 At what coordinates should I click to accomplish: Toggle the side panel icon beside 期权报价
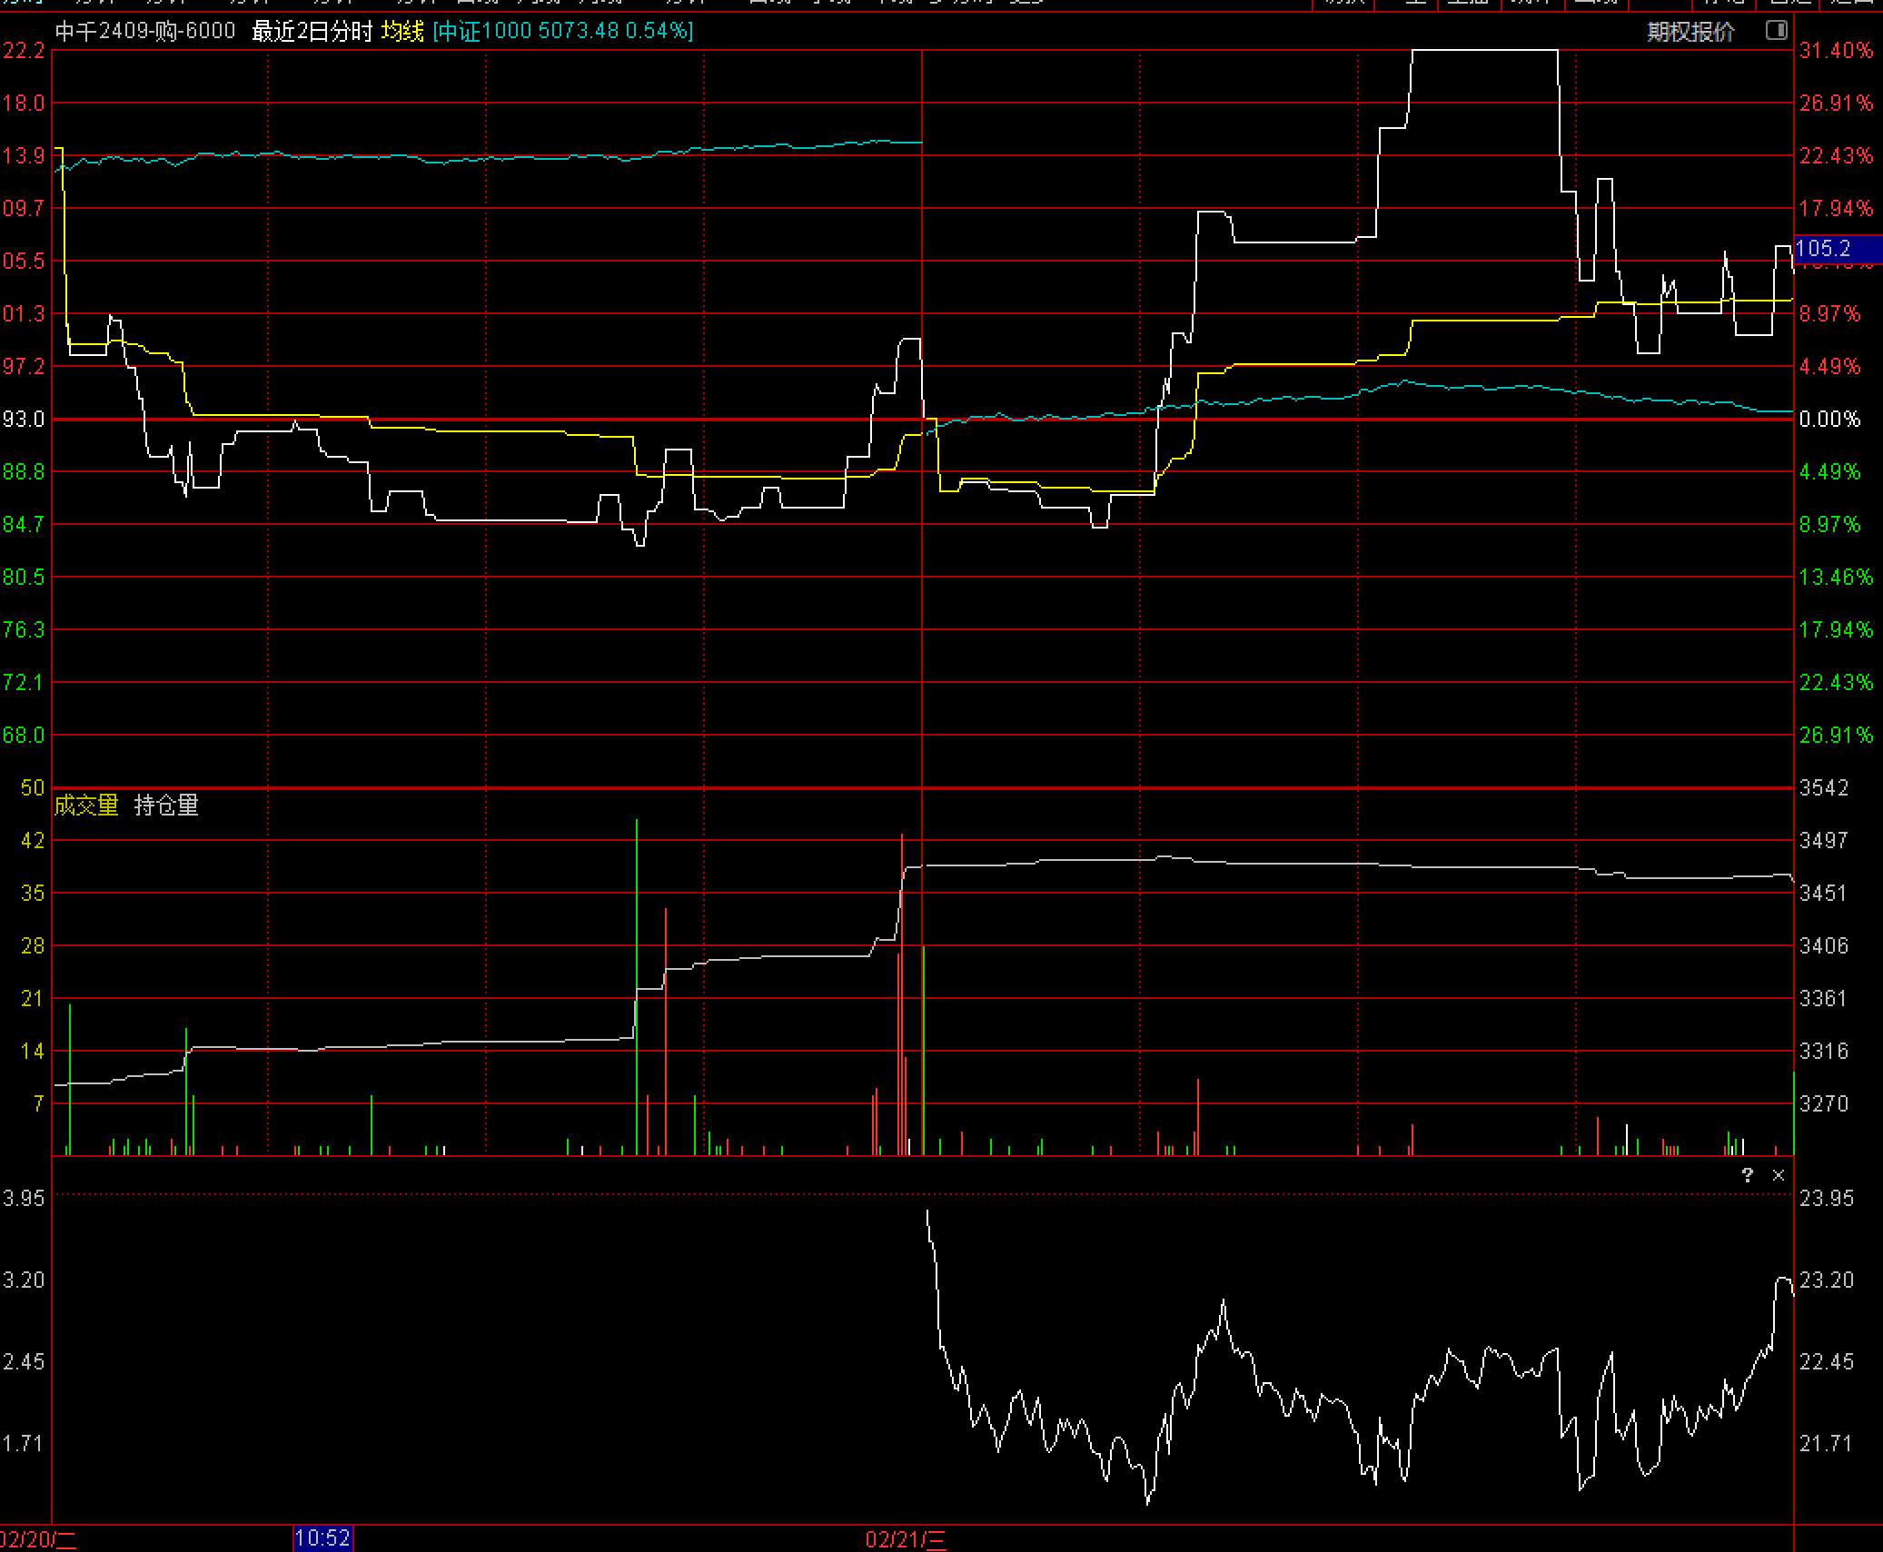pyautogui.click(x=1776, y=31)
